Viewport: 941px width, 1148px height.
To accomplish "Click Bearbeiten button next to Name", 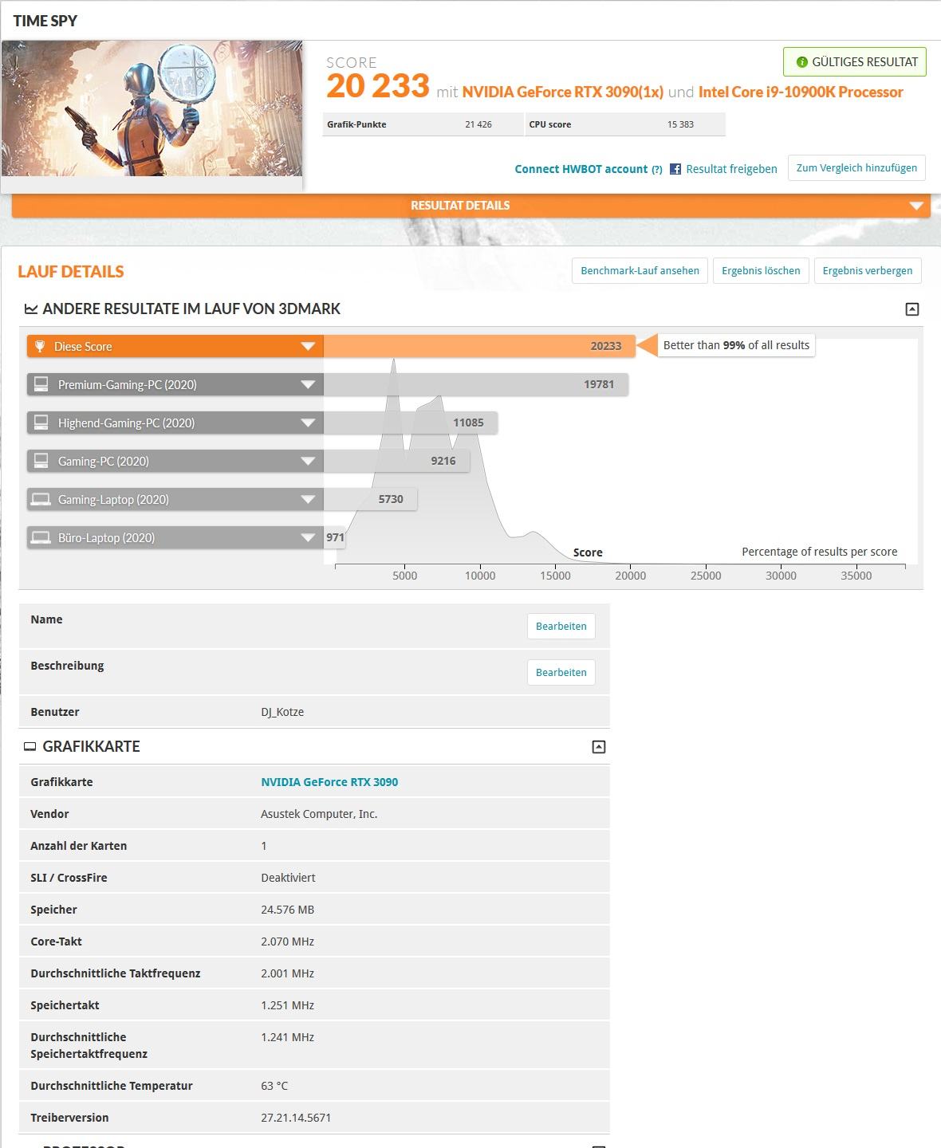I will (x=561, y=626).
